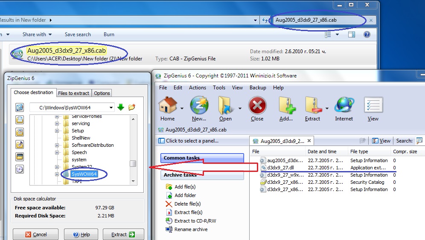425x240 pixels.
Task: Switch to the Options tab
Action: tap(102, 93)
